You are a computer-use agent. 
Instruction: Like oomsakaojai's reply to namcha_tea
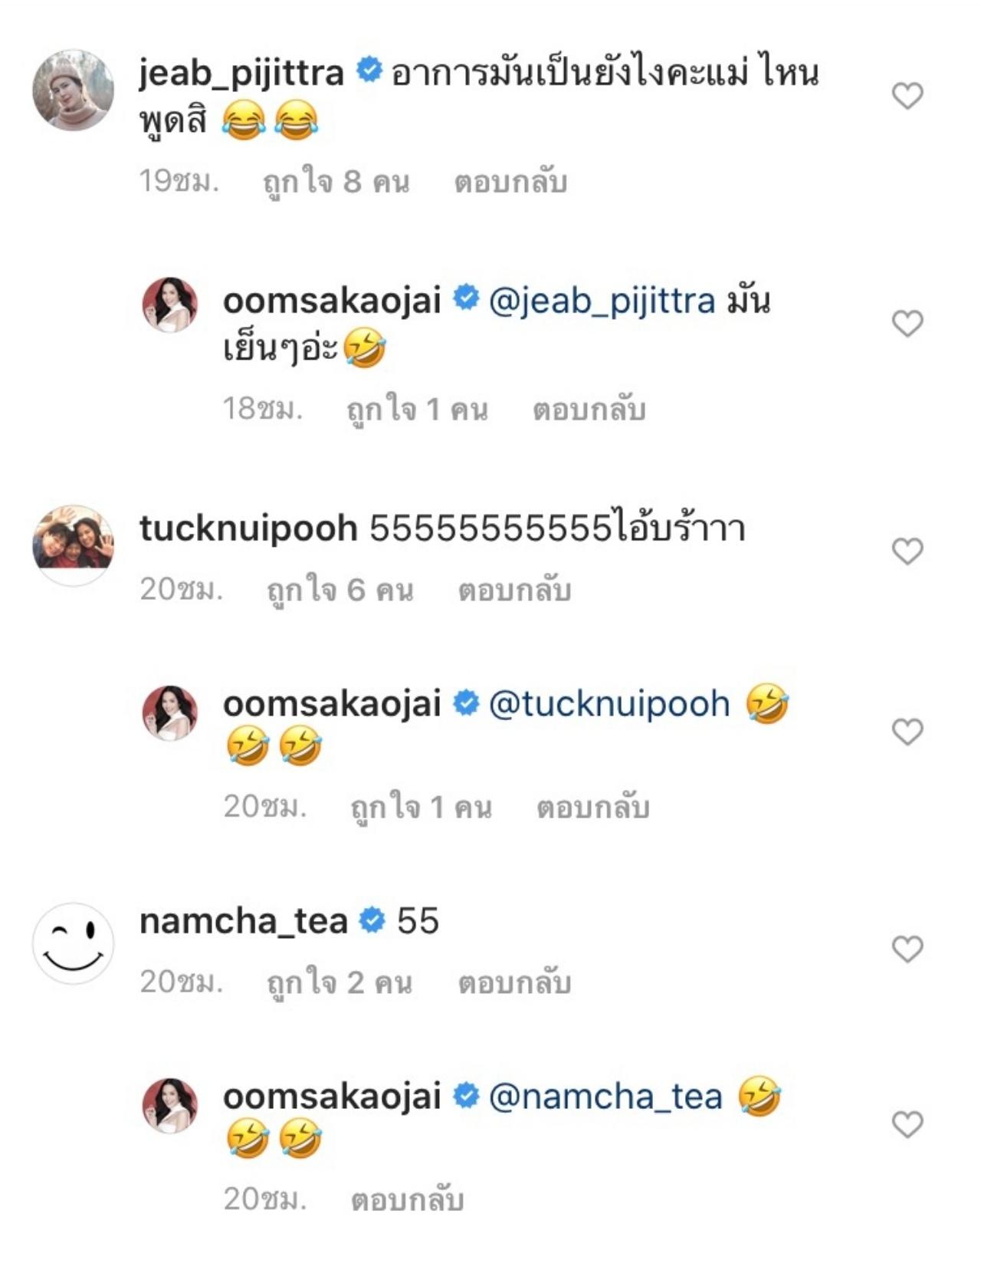[x=907, y=1124]
